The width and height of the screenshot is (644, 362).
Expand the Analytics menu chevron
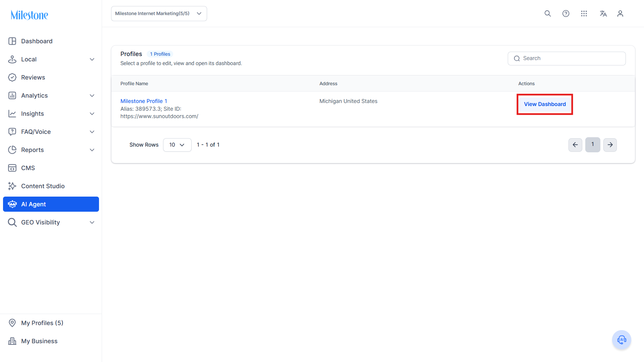pyautogui.click(x=92, y=96)
